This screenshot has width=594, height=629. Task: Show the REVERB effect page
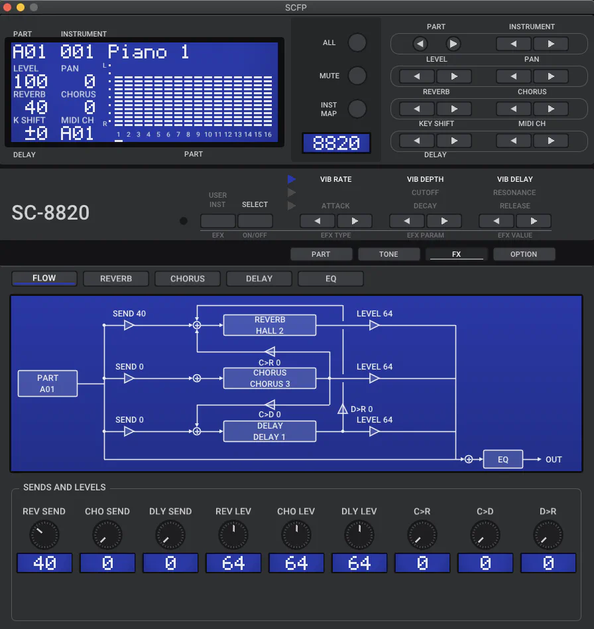116,279
